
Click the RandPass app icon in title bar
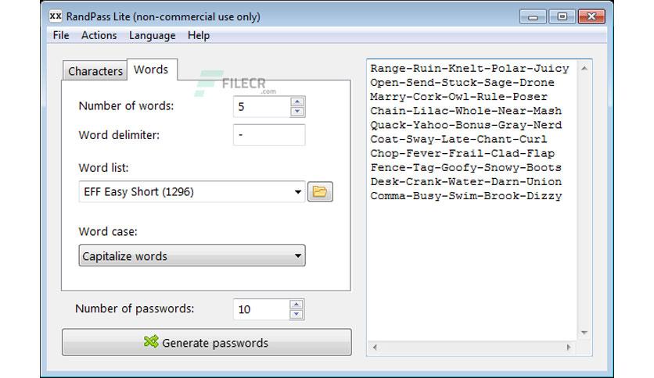click(x=56, y=16)
